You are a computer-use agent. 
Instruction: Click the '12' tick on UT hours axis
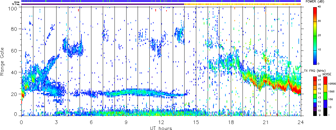pos(161,123)
